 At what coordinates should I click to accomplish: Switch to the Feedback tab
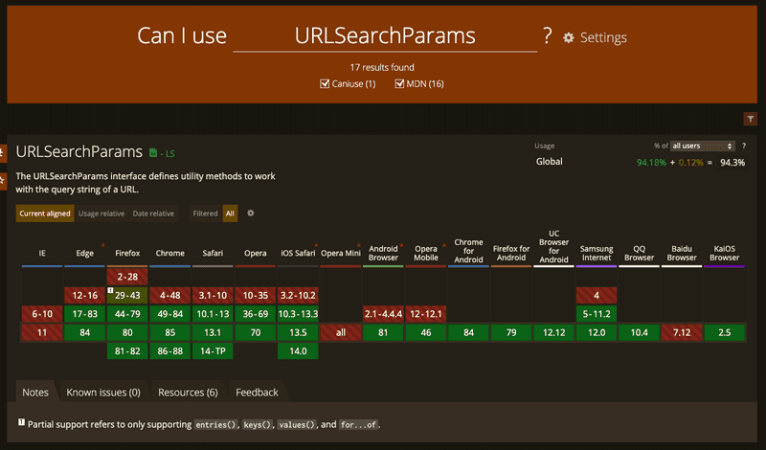(x=257, y=393)
